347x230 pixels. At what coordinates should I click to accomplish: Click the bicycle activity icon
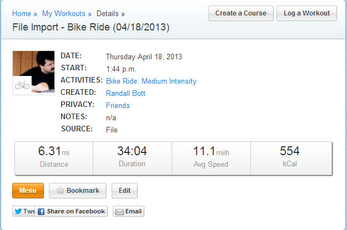(x=22, y=85)
